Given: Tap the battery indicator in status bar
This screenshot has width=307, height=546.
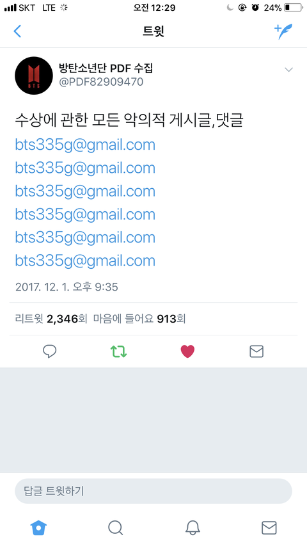Looking at the screenshot, I should 294,8.
